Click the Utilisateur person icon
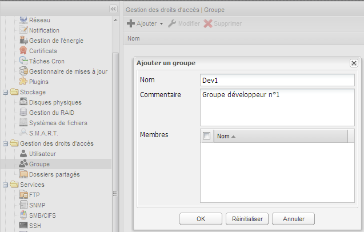Viewport: 364px width, 232px height. (x=23, y=154)
